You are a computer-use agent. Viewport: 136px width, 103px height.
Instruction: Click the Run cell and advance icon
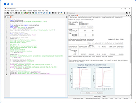(x=27, y=13)
